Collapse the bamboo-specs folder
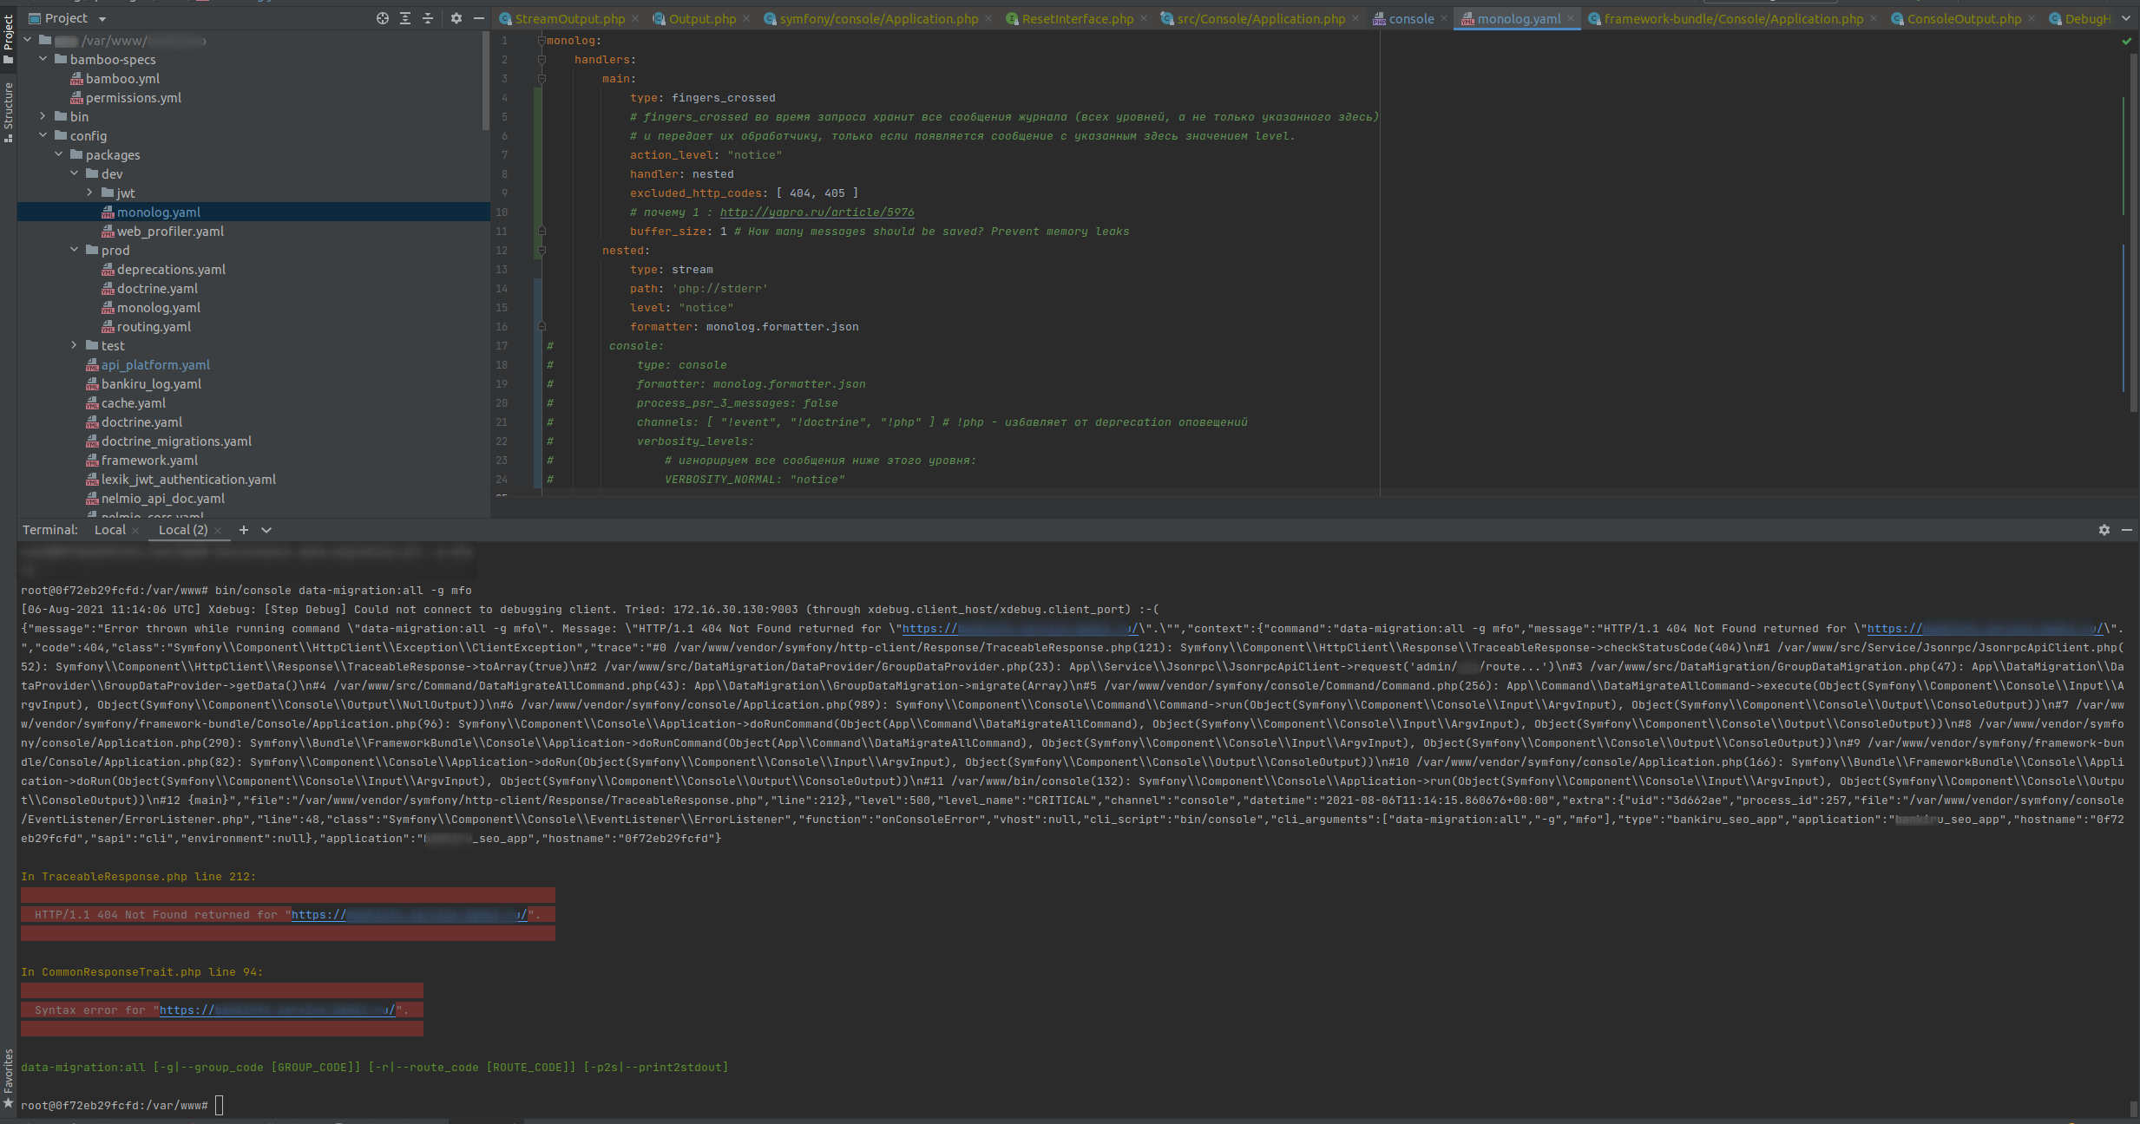 point(43,59)
